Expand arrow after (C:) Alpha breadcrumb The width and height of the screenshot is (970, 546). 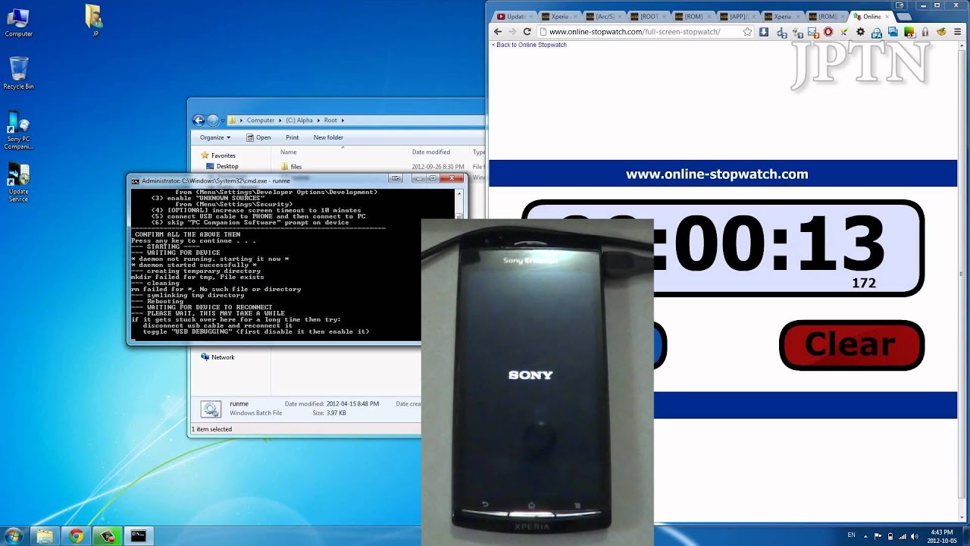point(318,120)
